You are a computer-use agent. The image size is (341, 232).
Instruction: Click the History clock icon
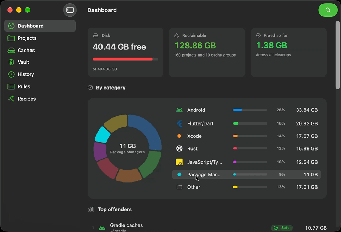click(11, 74)
